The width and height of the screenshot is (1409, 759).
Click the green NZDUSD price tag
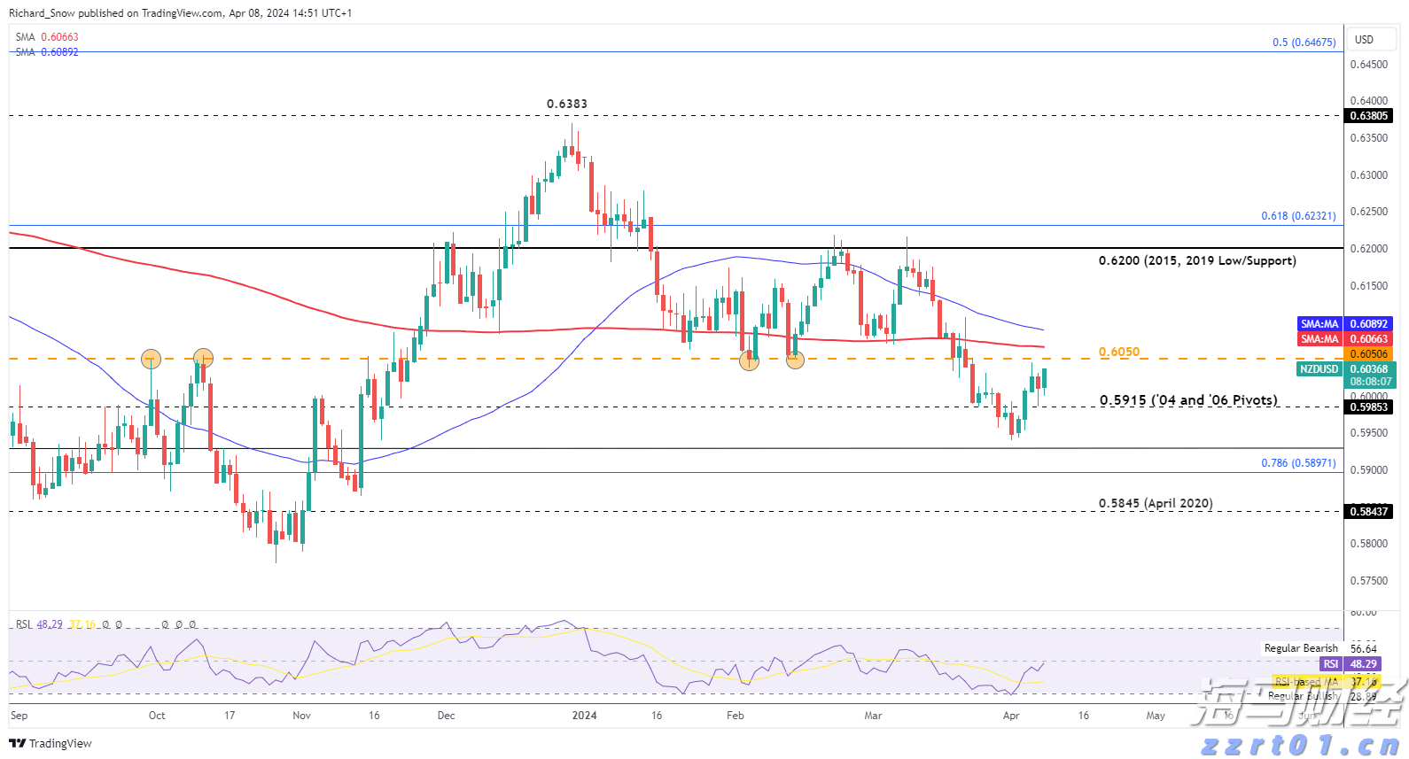pyautogui.click(x=1319, y=369)
